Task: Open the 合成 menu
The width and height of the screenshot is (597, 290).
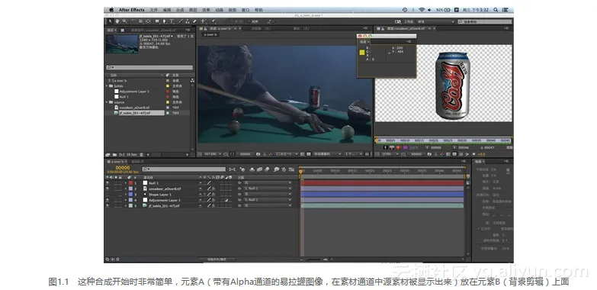Action: pos(180,10)
